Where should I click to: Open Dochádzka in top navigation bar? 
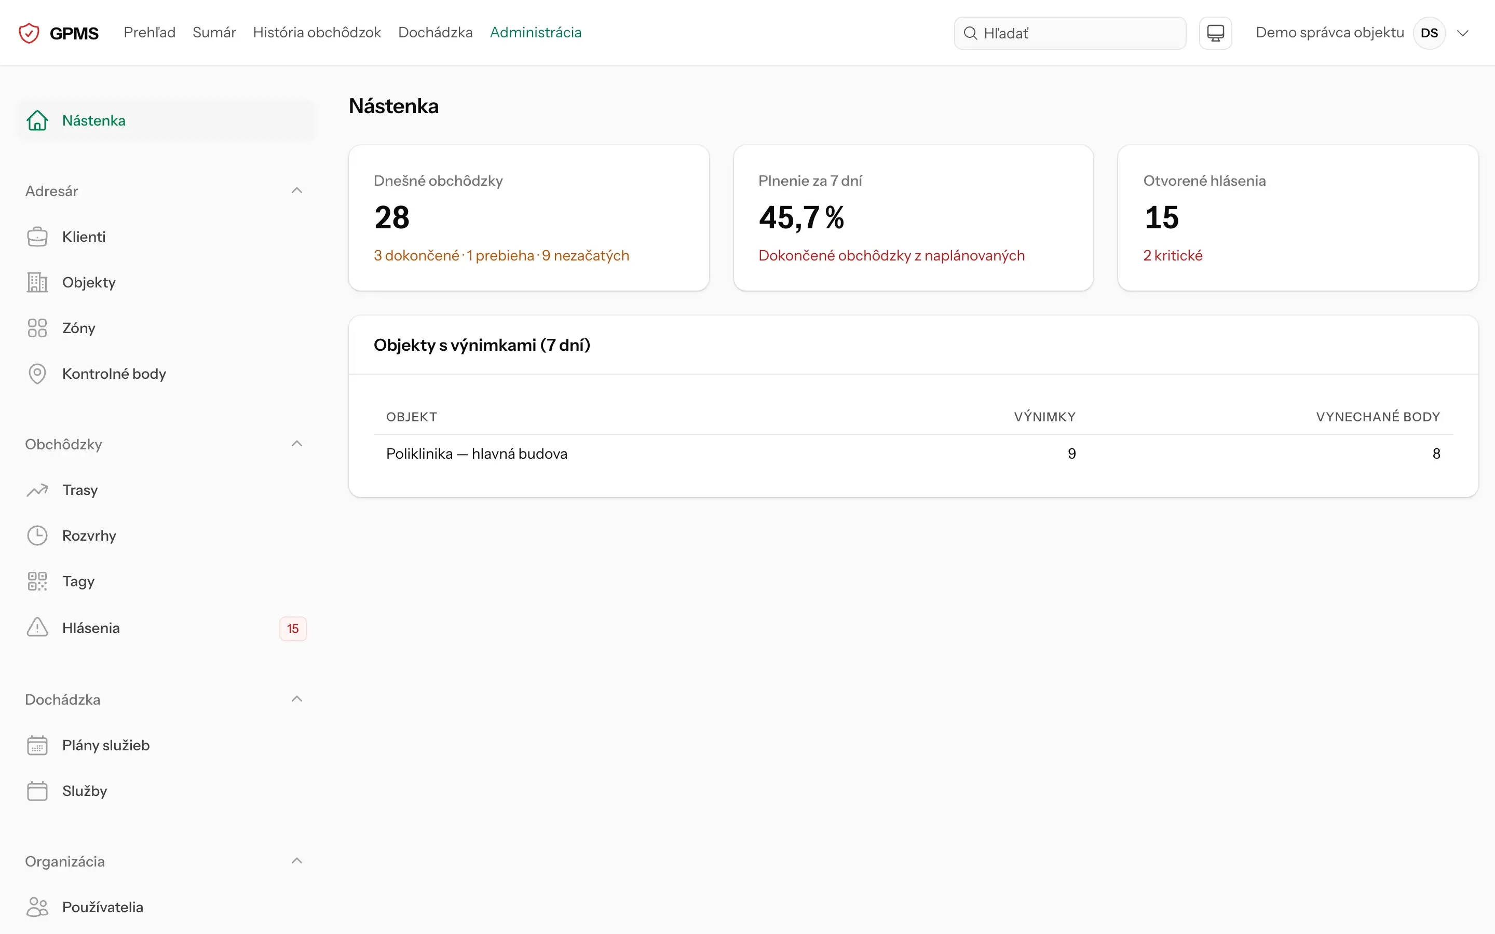coord(436,33)
